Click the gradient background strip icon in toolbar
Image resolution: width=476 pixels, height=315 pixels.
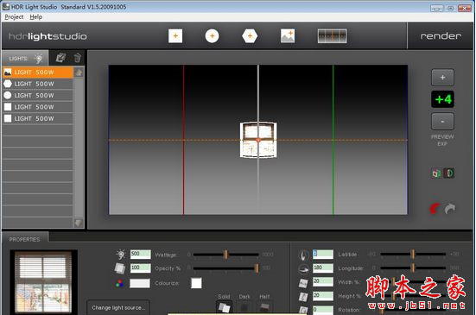[332, 36]
